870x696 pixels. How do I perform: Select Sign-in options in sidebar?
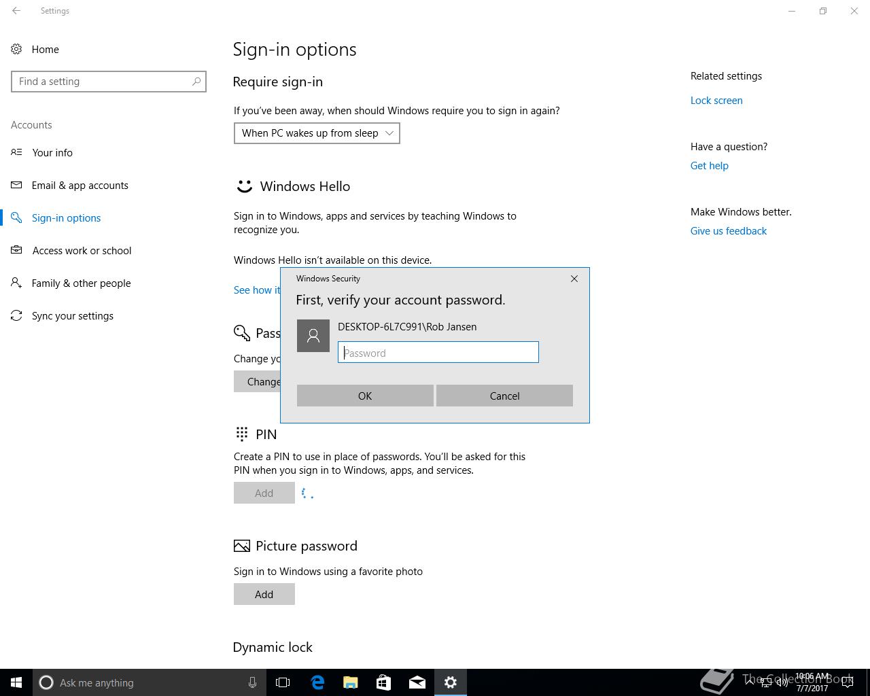point(67,217)
